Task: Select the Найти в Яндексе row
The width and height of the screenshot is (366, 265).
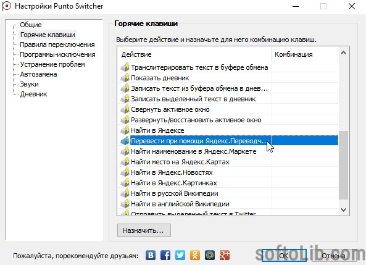Action: pos(228,130)
